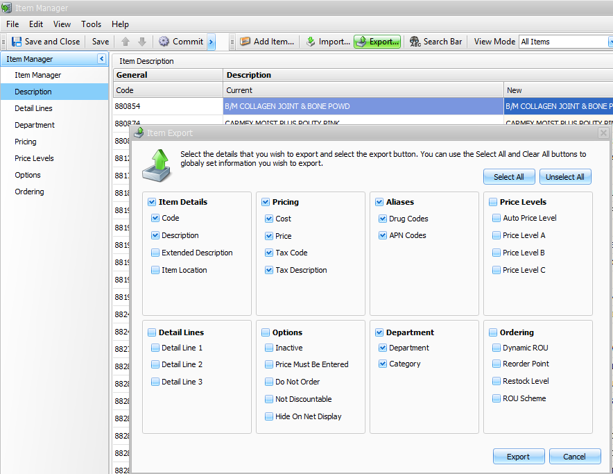Open the Edit menu
The height and width of the screenshot is (474, 613).
36,24
